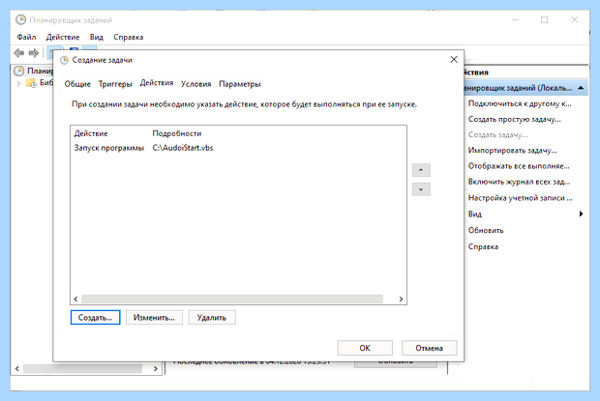Click the Планировщик заданий window title icon
600x401 pixels.
(20, 20)
